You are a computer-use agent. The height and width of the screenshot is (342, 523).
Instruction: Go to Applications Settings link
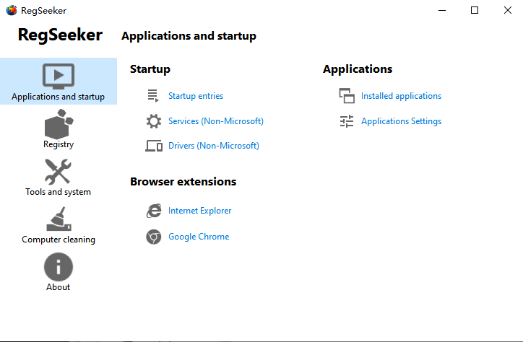[401, 121]
